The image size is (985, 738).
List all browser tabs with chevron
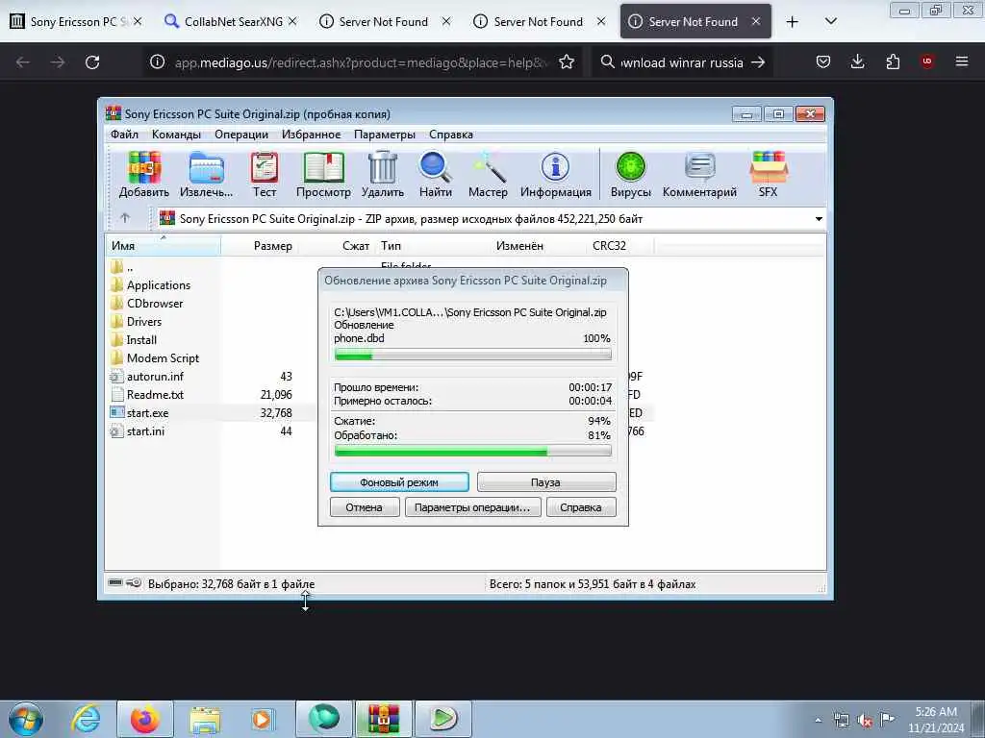pyautogui.click(x=830, y=21)
